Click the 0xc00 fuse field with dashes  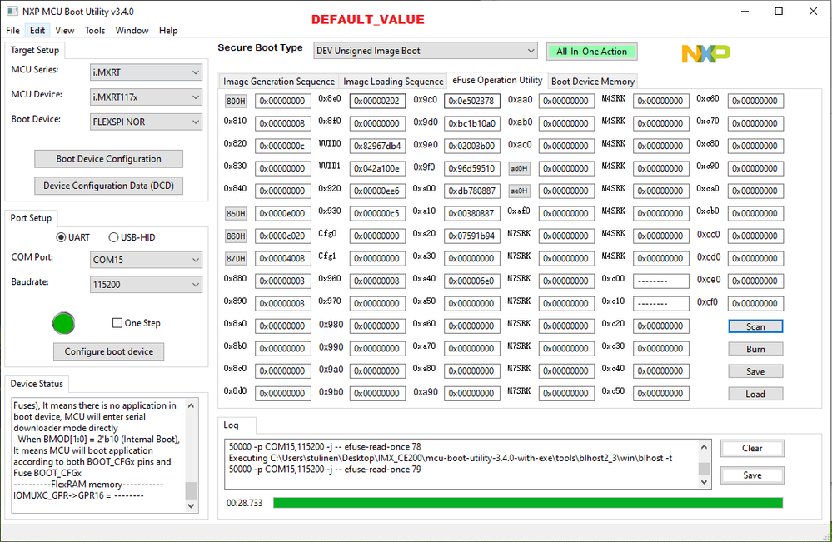[660, 281]
